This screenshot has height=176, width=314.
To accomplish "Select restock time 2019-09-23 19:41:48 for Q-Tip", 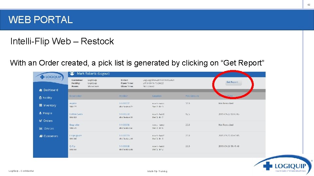I will pyautogui.click(x=229, y=146).
